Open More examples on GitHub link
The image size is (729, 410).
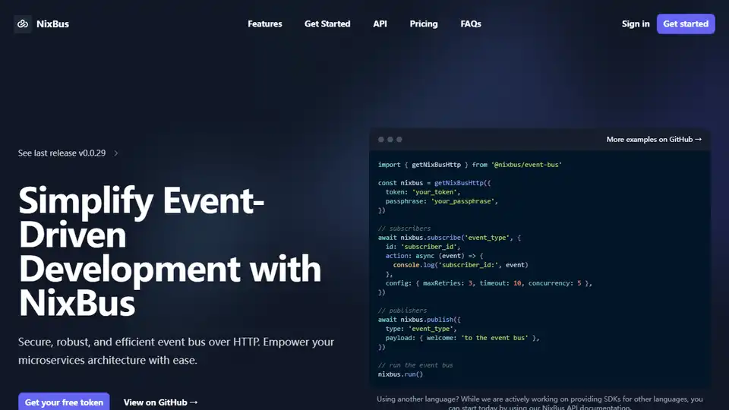(x=654, y=140)
